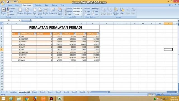Save workbook via Quick Access toolbar
The image size is (179, 101).
point(8,2)
